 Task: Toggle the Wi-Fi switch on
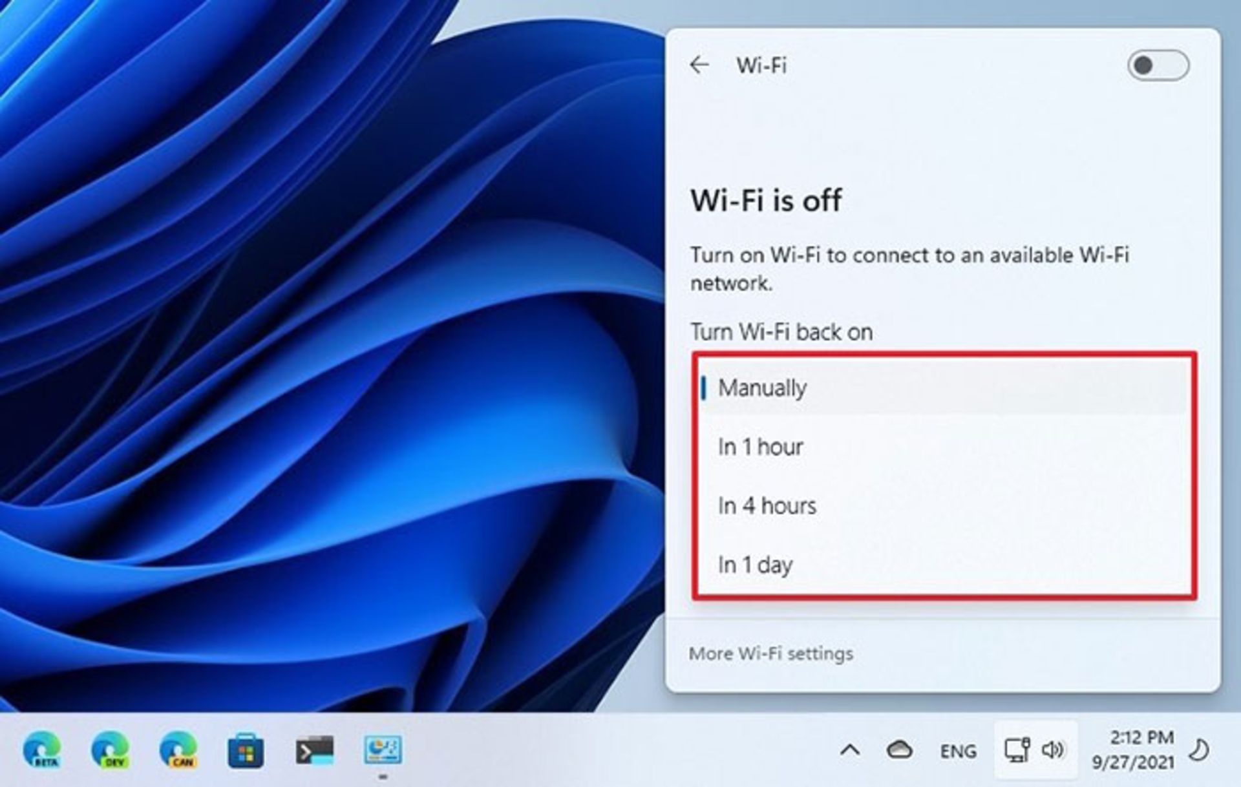coord(1157,65)
